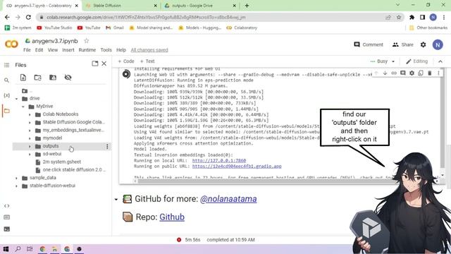Expand the sample_data folder
451x254 pixels.
17,178
